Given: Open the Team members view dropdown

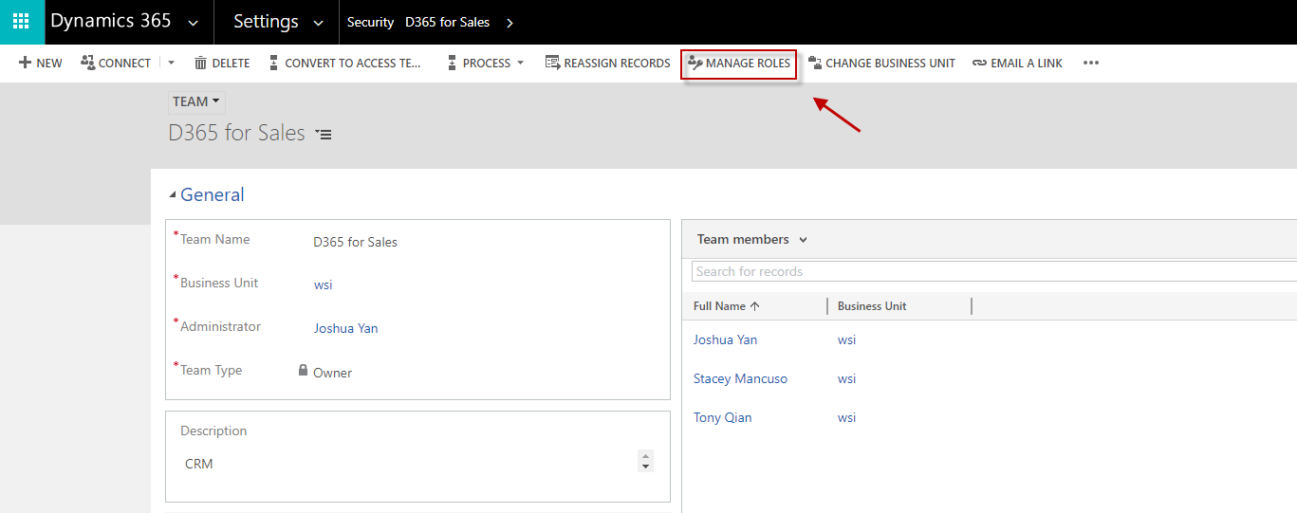Looking at the screenshot, I should click(x=803, y=240).
